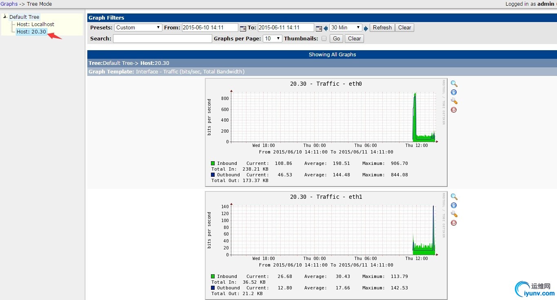Click the title '20.30 - Traffic - eth1'
The width and height of the screenshot is (557, 300).
tap(326, 197)
